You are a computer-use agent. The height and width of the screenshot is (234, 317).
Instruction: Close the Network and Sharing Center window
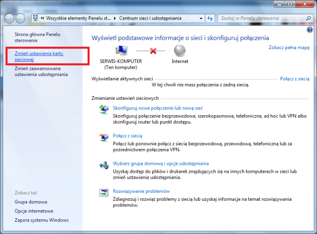coord(305,4)
